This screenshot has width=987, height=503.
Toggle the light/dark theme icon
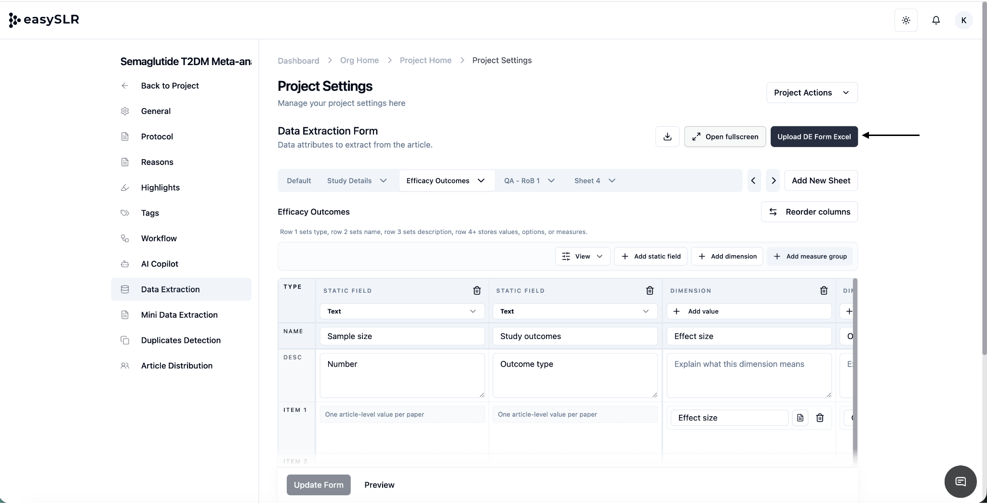point(906,20)
